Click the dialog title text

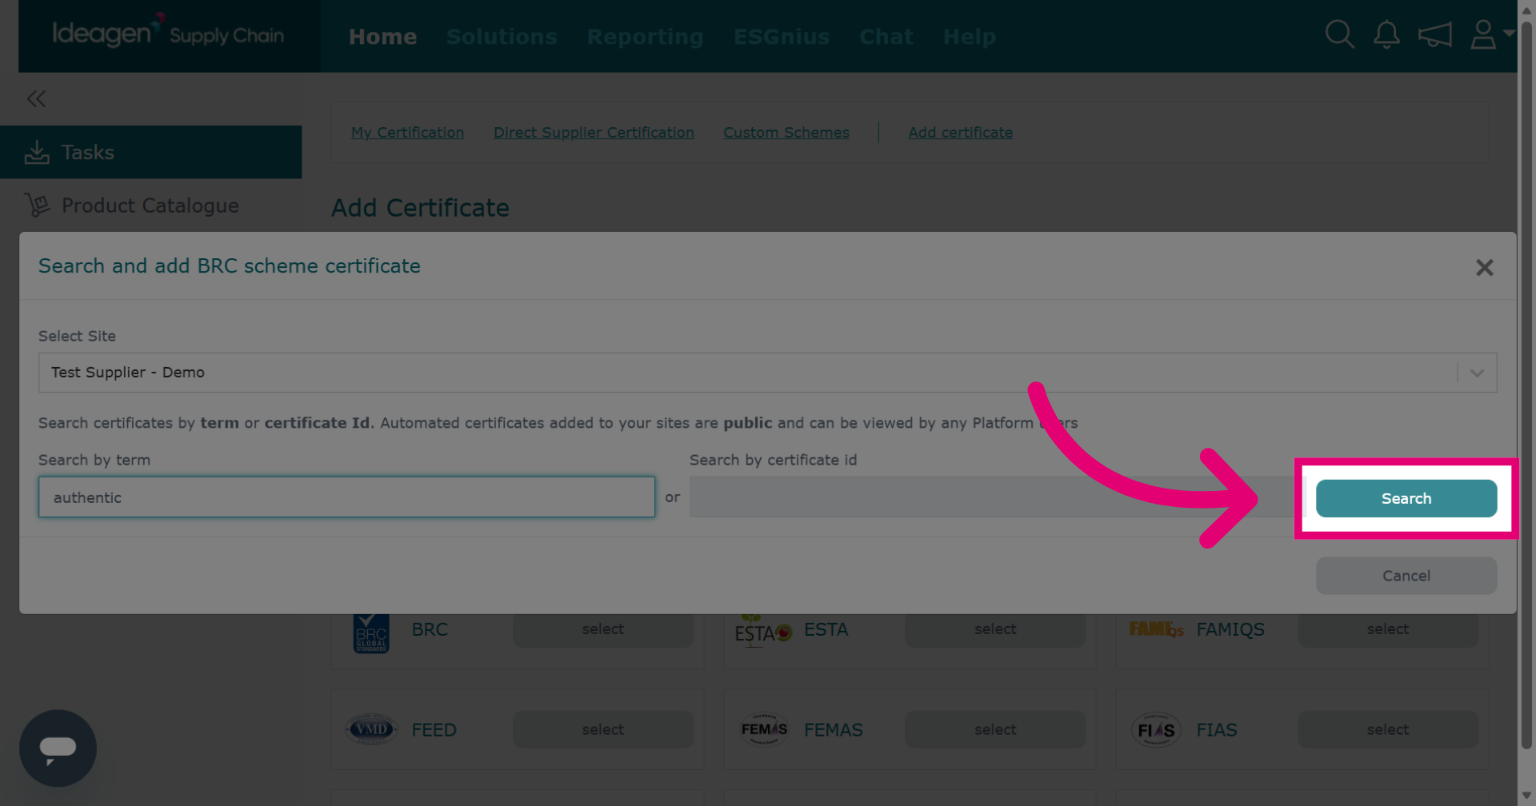pyautogui.click(x=230, y=266)
